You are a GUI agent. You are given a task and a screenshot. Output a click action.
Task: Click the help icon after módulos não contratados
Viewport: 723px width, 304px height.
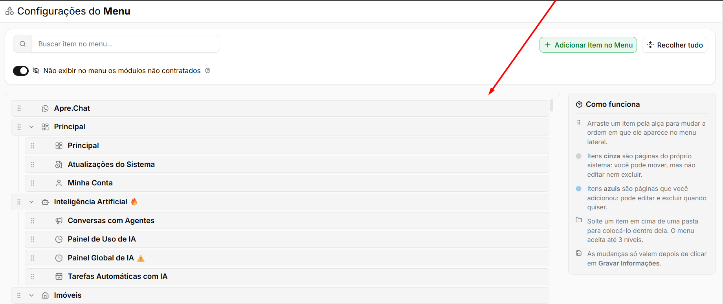click(x=208, y=71)
